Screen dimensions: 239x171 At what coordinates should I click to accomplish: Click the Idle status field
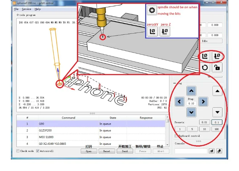tap(211, 41)
